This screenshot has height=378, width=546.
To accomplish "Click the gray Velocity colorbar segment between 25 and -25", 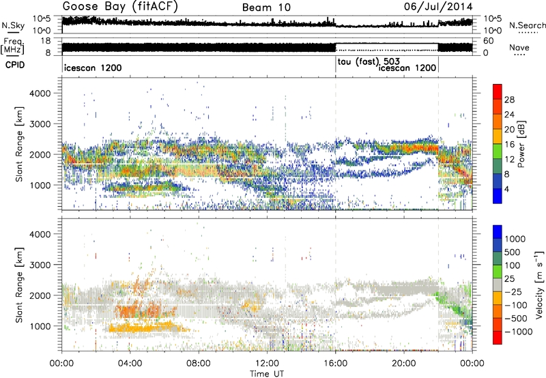I will coord(498,285).
